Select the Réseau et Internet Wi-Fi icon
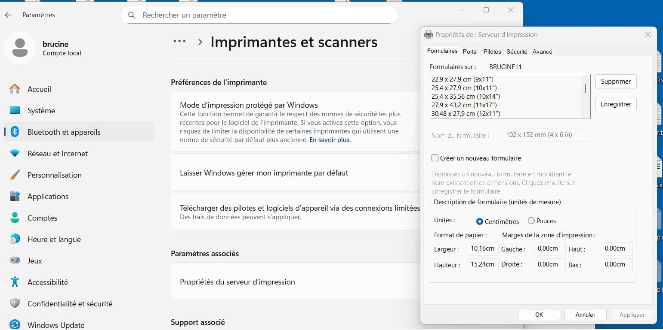 tap(15, 154)
